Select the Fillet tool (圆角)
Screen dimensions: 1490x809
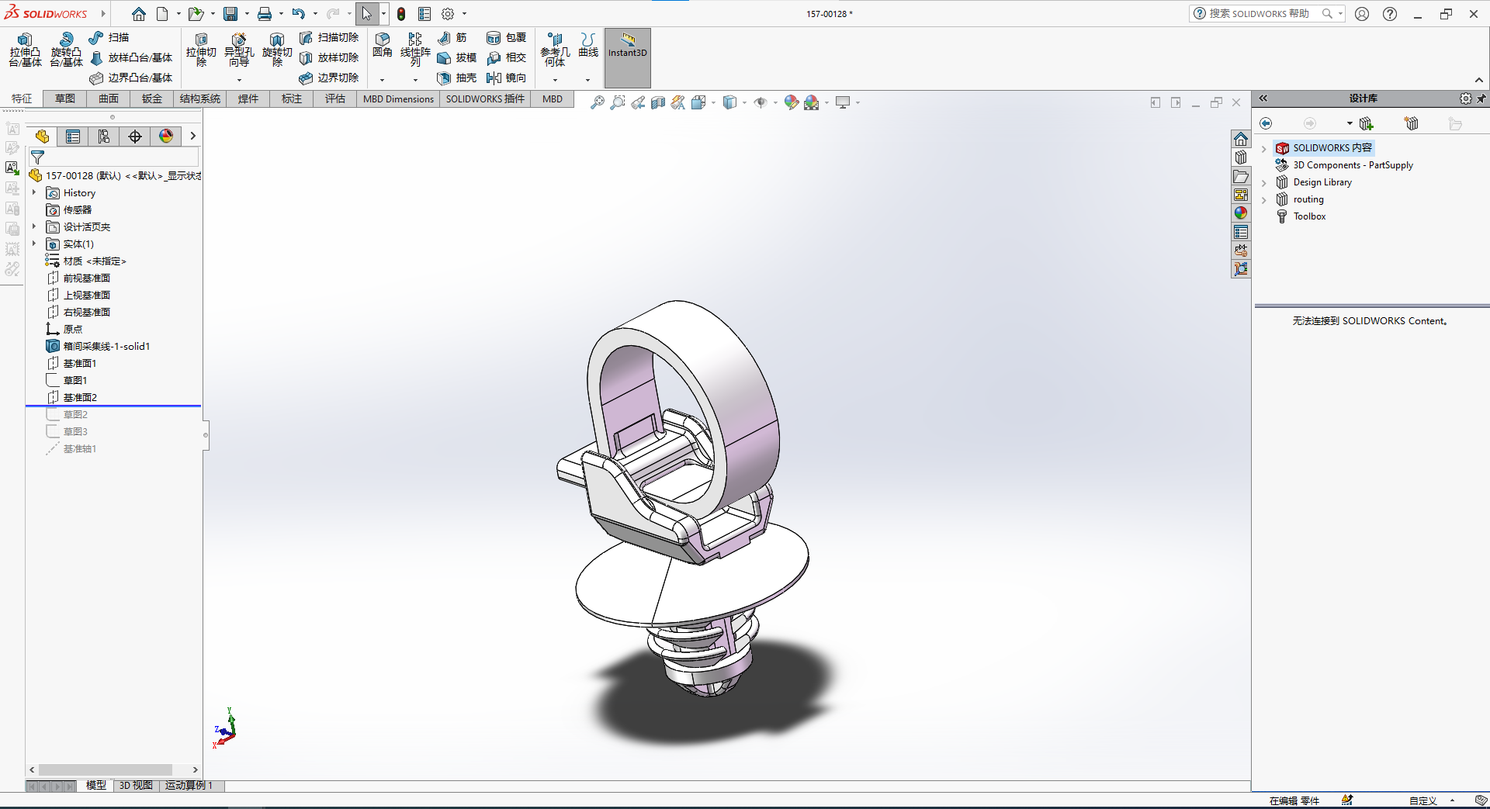point(383,46)
